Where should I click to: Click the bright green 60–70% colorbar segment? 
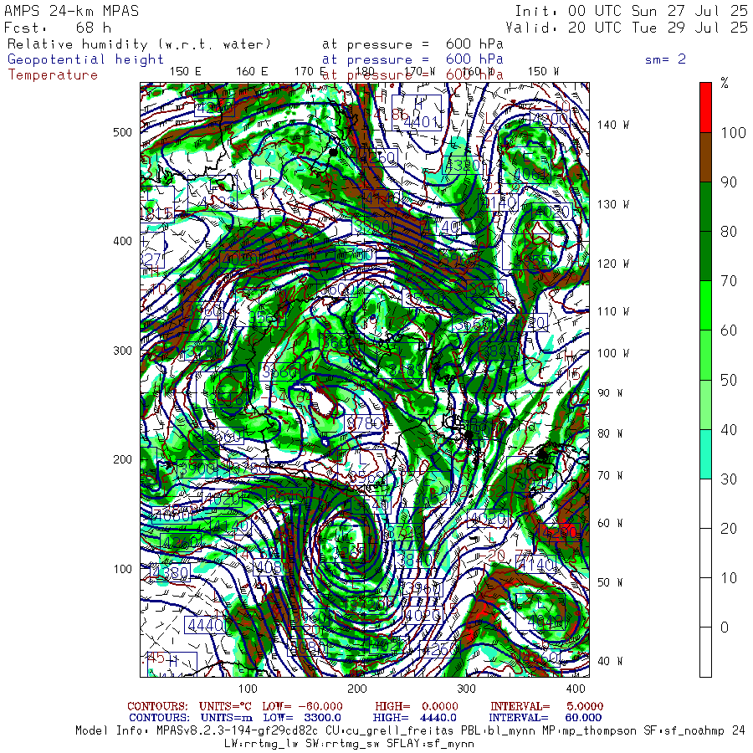click(x=705, y=305)
